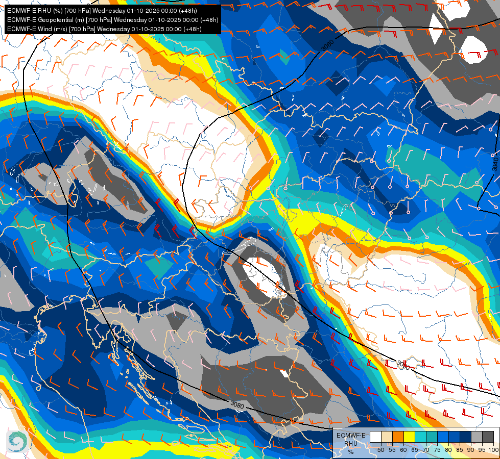Pick the light gray legend swatch for 90–95%

click(477, 437)
